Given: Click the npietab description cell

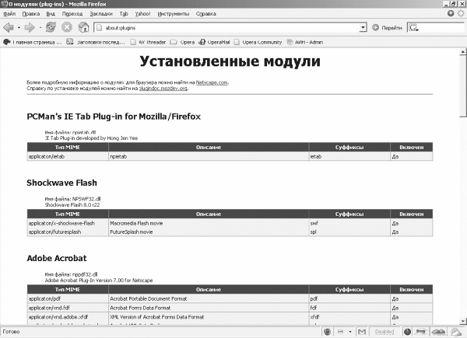Looking at the screenshot, I should (209, 157).
